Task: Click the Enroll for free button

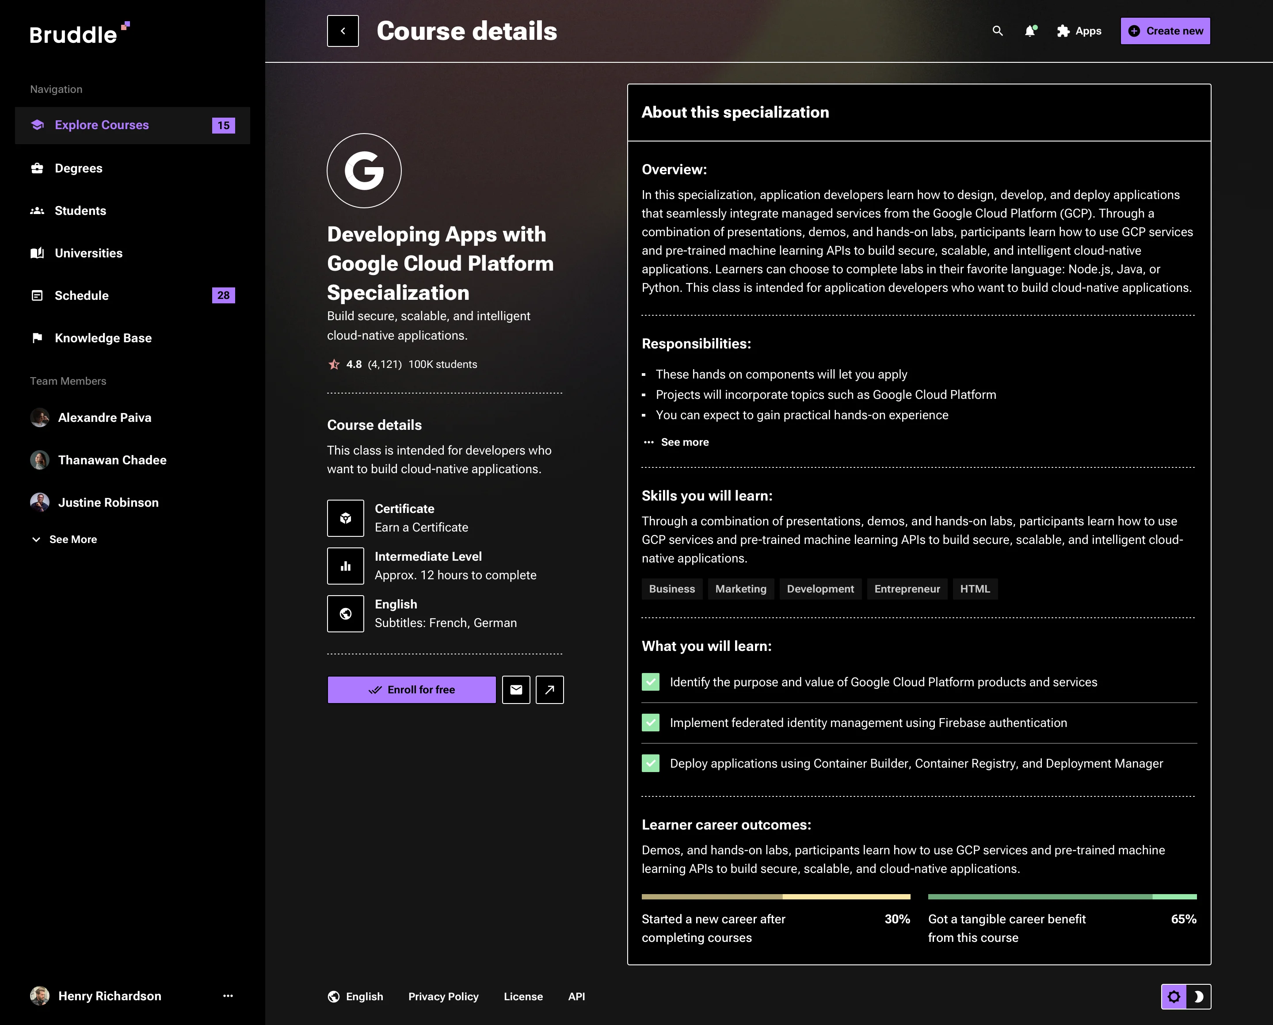Action: (x=412, y=689)
